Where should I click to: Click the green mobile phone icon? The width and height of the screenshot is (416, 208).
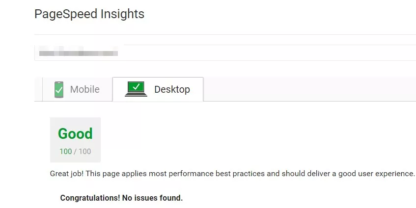click(x=59, y=90)
